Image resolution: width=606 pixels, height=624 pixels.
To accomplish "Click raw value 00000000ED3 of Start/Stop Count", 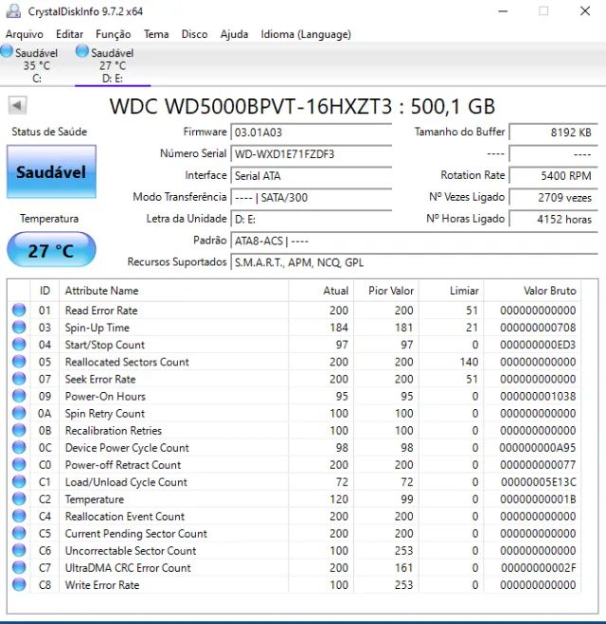I will pos(538,345).
